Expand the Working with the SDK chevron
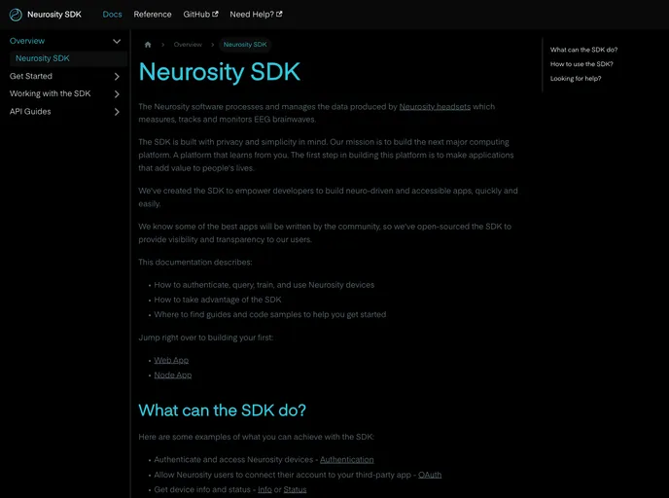Image resolution: width=669 pixels, height=498 pixels. click(x=117, y=94)
